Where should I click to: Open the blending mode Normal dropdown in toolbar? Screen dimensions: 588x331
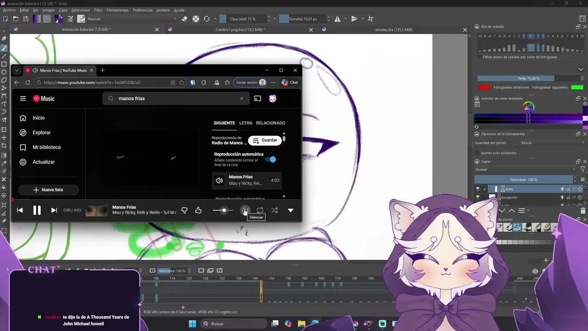tap(131, 19)
